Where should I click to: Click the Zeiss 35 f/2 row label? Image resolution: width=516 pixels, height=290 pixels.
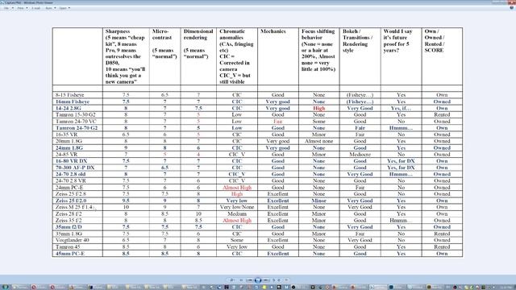point(69,220)
